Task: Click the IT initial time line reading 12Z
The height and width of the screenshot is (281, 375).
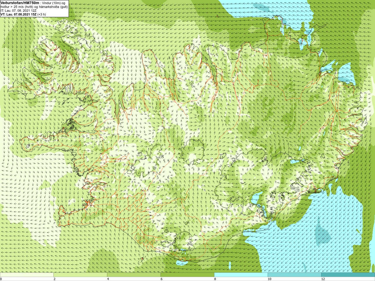Action: (18, 10)
